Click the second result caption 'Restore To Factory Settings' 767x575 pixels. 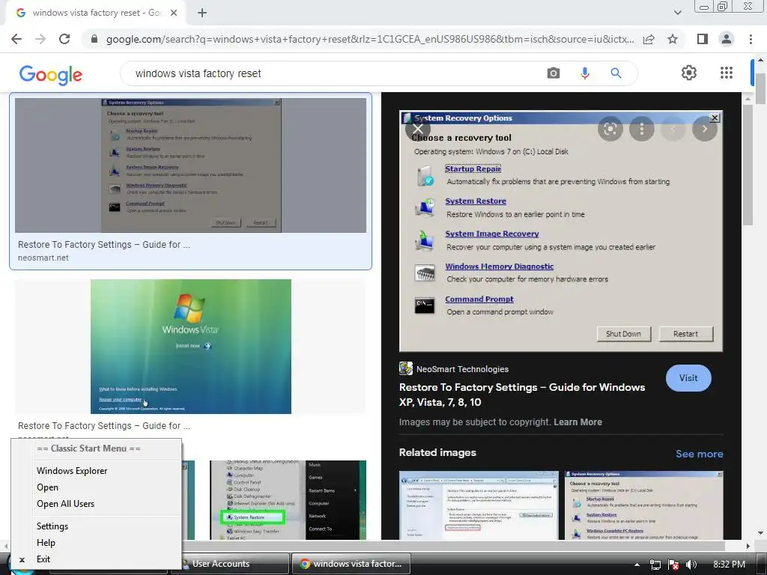tap(103, 426)
